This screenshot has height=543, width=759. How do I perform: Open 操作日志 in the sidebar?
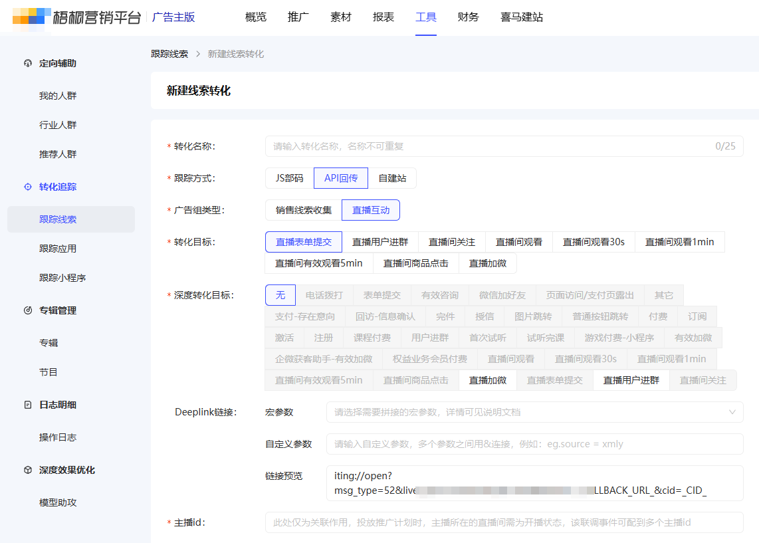tap(58, 437)
